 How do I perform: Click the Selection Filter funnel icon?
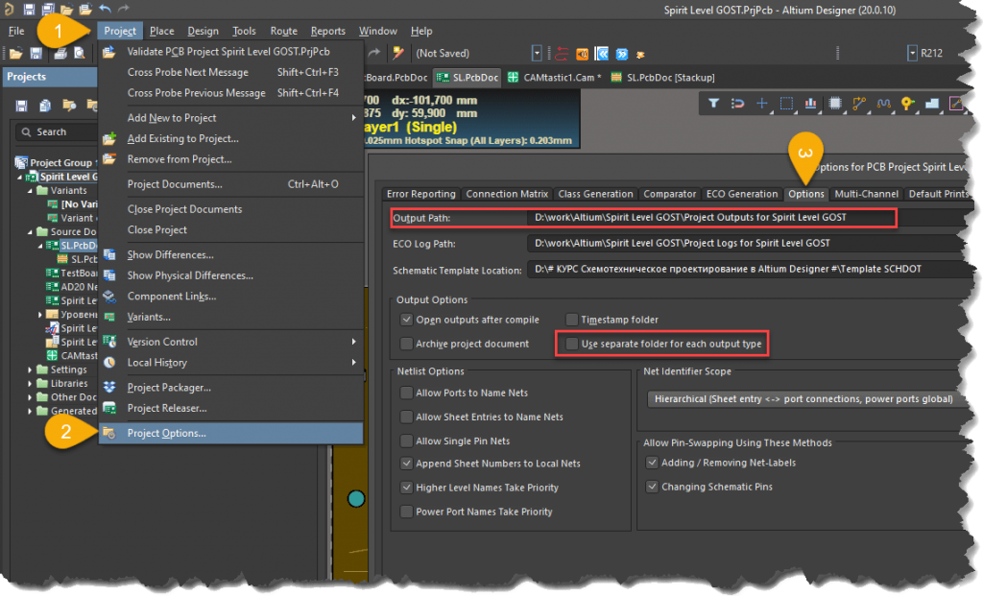click(713, 104)
